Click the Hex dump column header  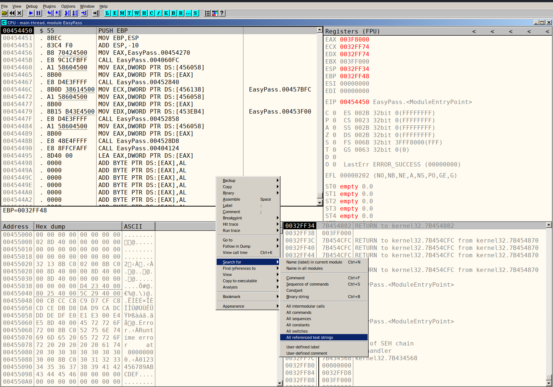[78, 226]
